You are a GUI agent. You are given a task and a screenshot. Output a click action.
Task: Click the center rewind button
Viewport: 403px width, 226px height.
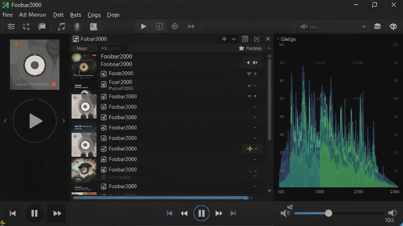(184, 213)
